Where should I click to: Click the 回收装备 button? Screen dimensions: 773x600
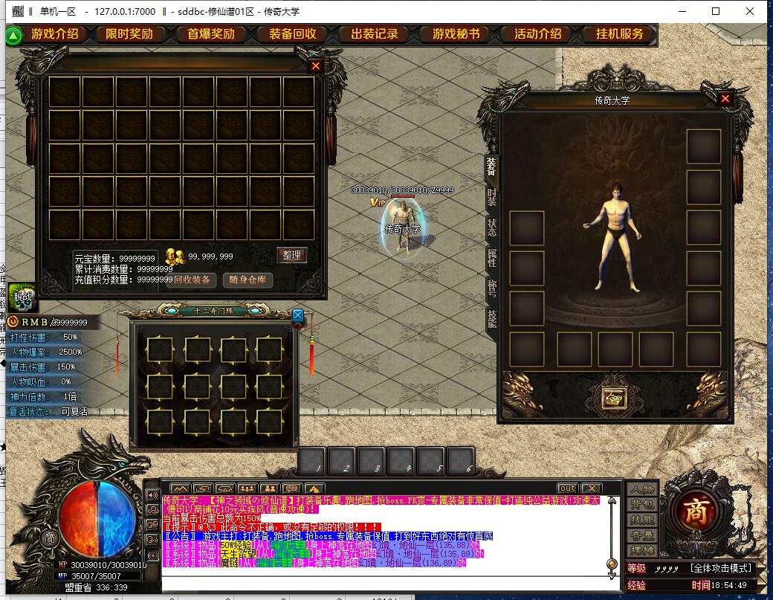click(193, 280)
